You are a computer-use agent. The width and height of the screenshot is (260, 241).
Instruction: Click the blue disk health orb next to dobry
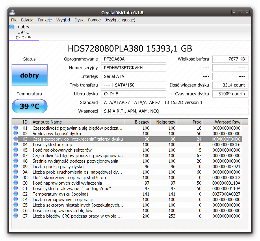click(x=12, y=27)
